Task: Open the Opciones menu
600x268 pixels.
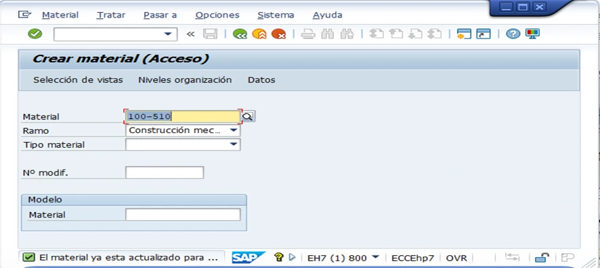Action: 217,15
